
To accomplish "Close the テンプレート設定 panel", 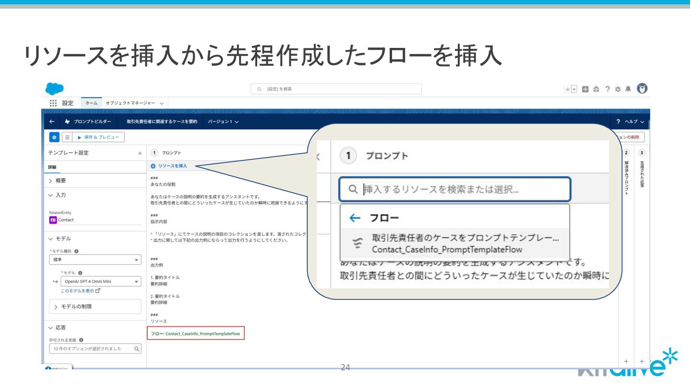I will (140, 153).
